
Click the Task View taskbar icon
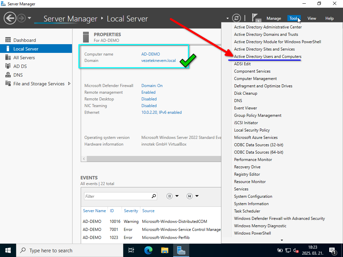pyautogui.click(x=131, y=250)
